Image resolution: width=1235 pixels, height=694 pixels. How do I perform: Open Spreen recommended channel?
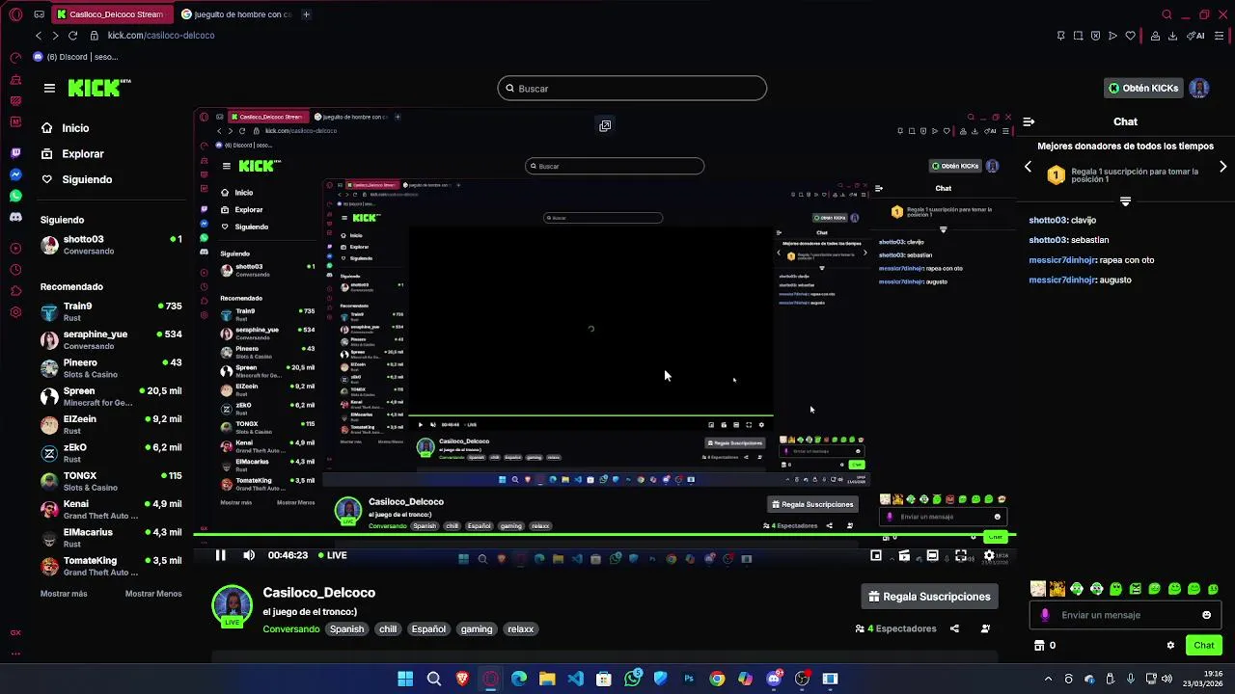111,396
